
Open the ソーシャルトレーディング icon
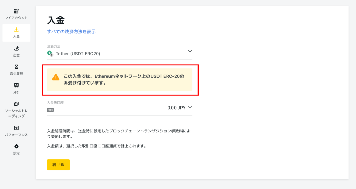point(16,104)
